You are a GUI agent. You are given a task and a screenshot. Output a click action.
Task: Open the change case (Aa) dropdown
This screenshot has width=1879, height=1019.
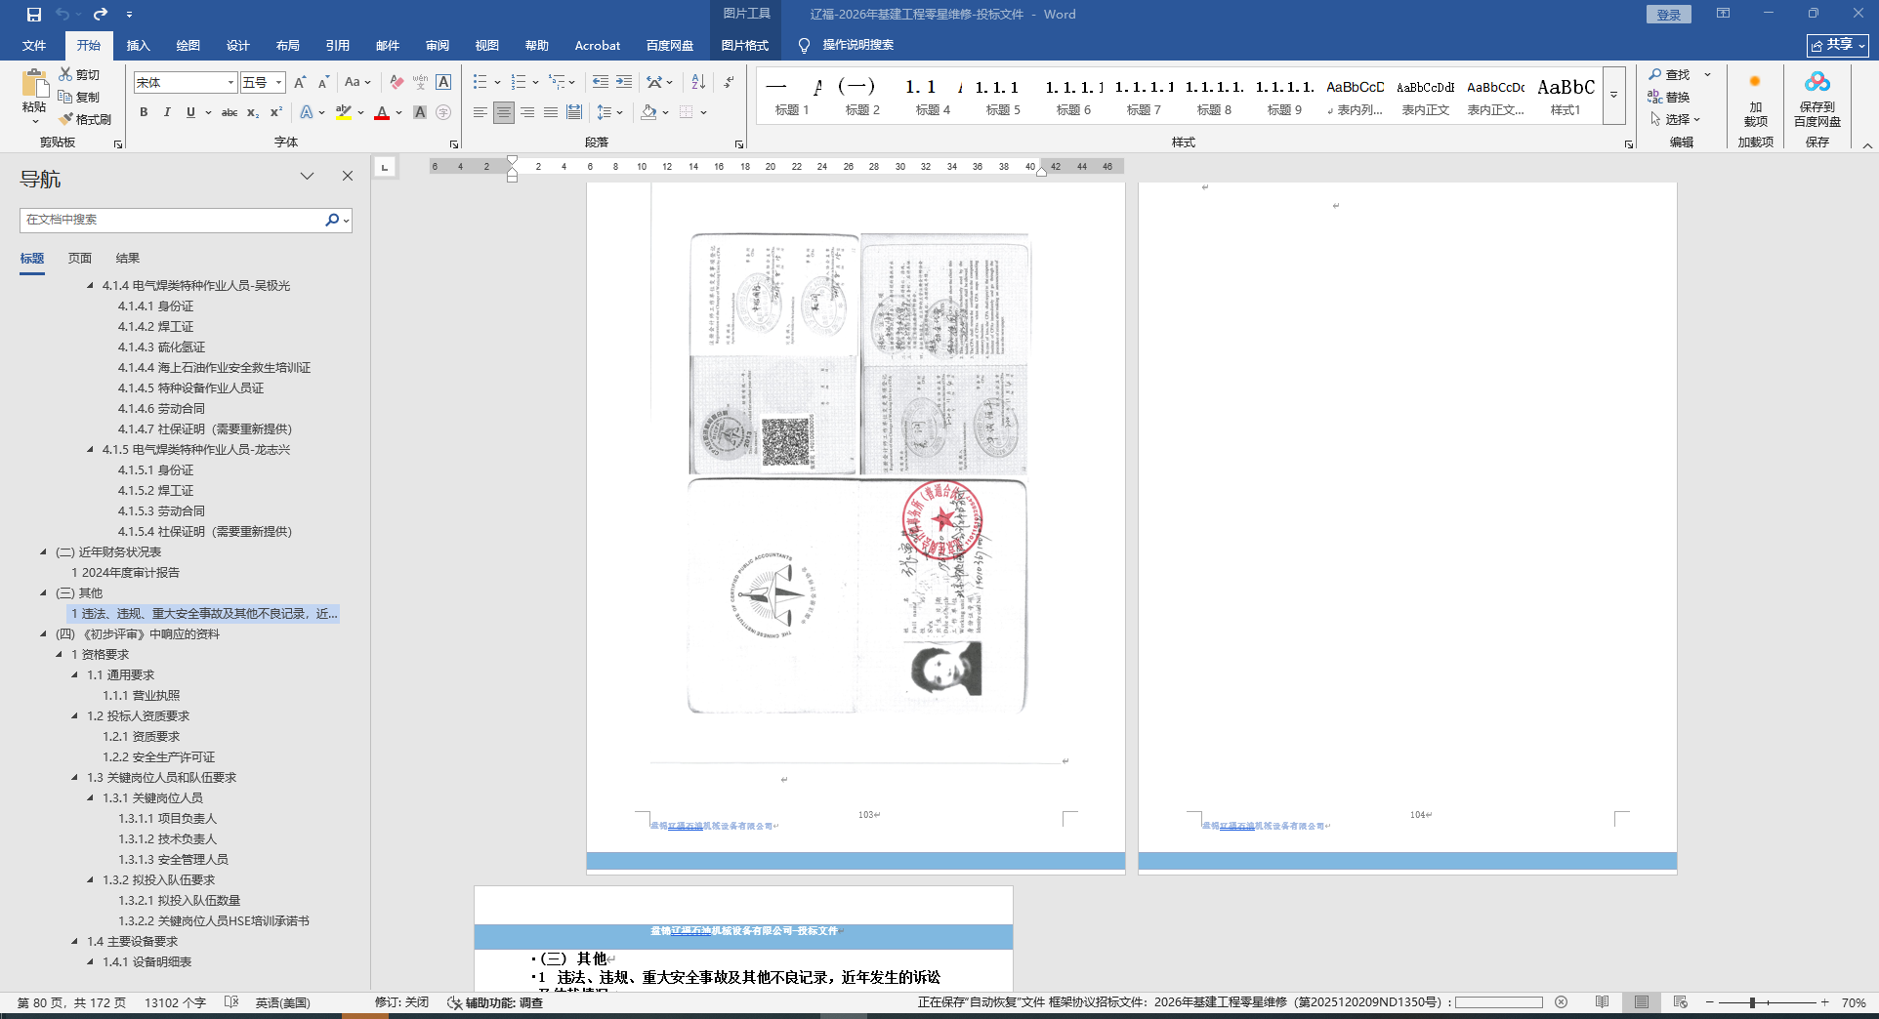pos(357,83)
